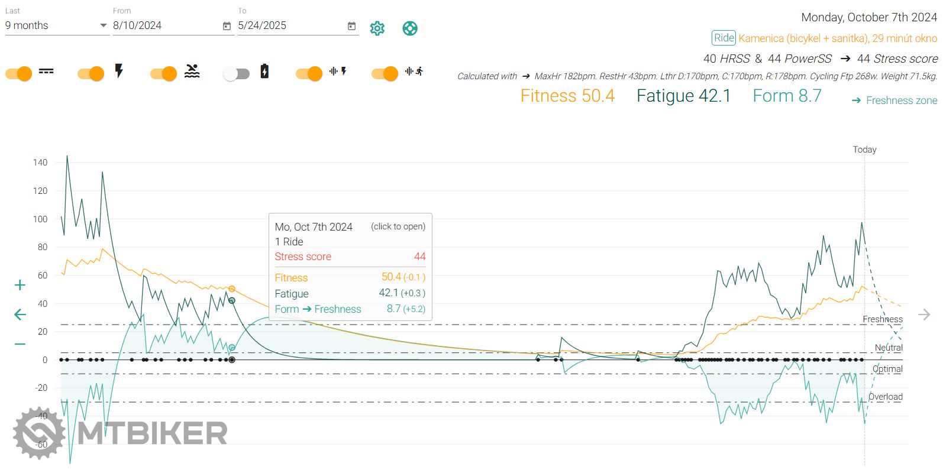The width and height of the screenshot is (943, 470).
Task: Toggle the dashed training zones lines switch
Action: 19,73
